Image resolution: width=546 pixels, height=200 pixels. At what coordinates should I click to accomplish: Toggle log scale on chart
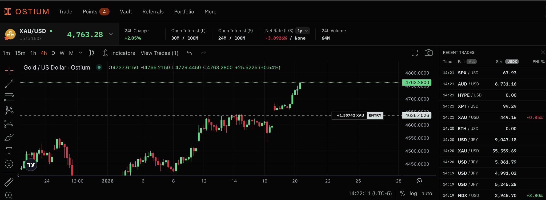[x=413, y=193]
